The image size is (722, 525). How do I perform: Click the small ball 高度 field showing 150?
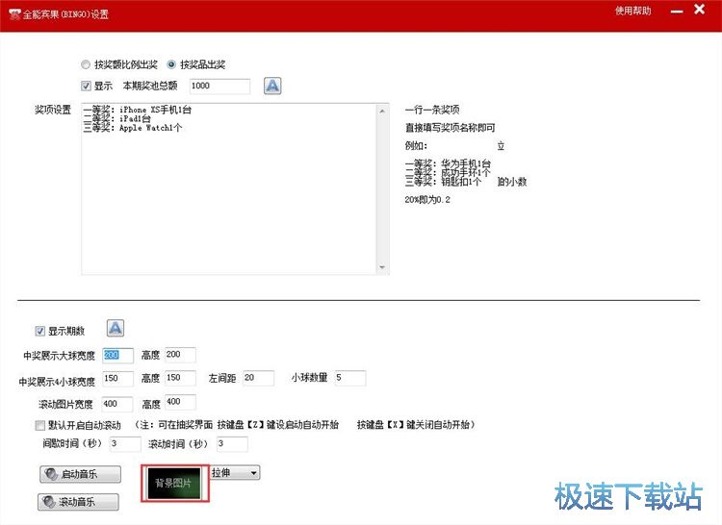coord(181,378)
